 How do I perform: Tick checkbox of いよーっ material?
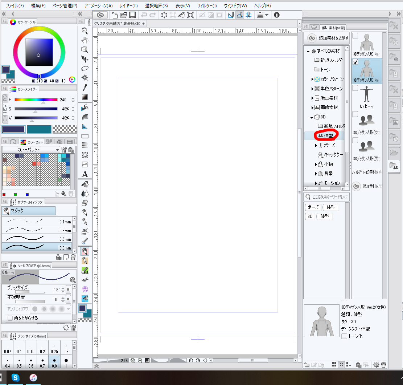coord(355,88)
